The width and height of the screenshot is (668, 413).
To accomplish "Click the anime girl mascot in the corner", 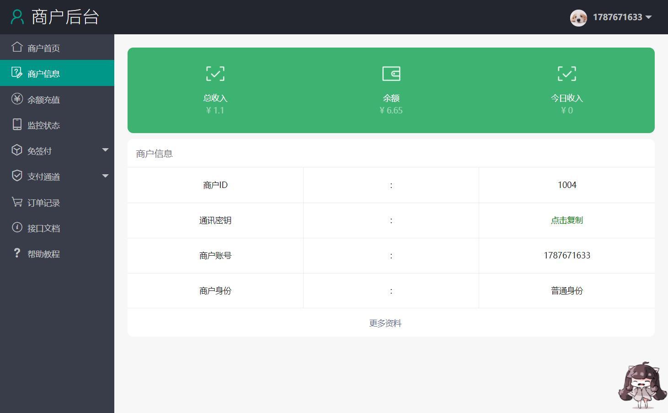I will (642, 385).
